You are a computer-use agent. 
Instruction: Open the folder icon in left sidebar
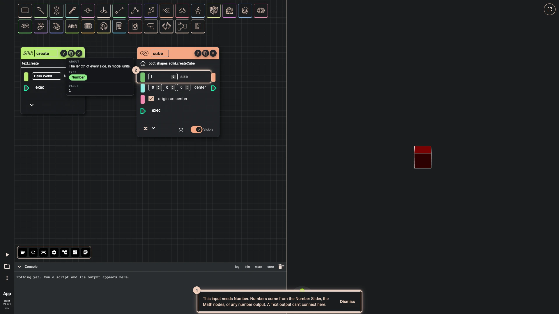click(7, 266)
